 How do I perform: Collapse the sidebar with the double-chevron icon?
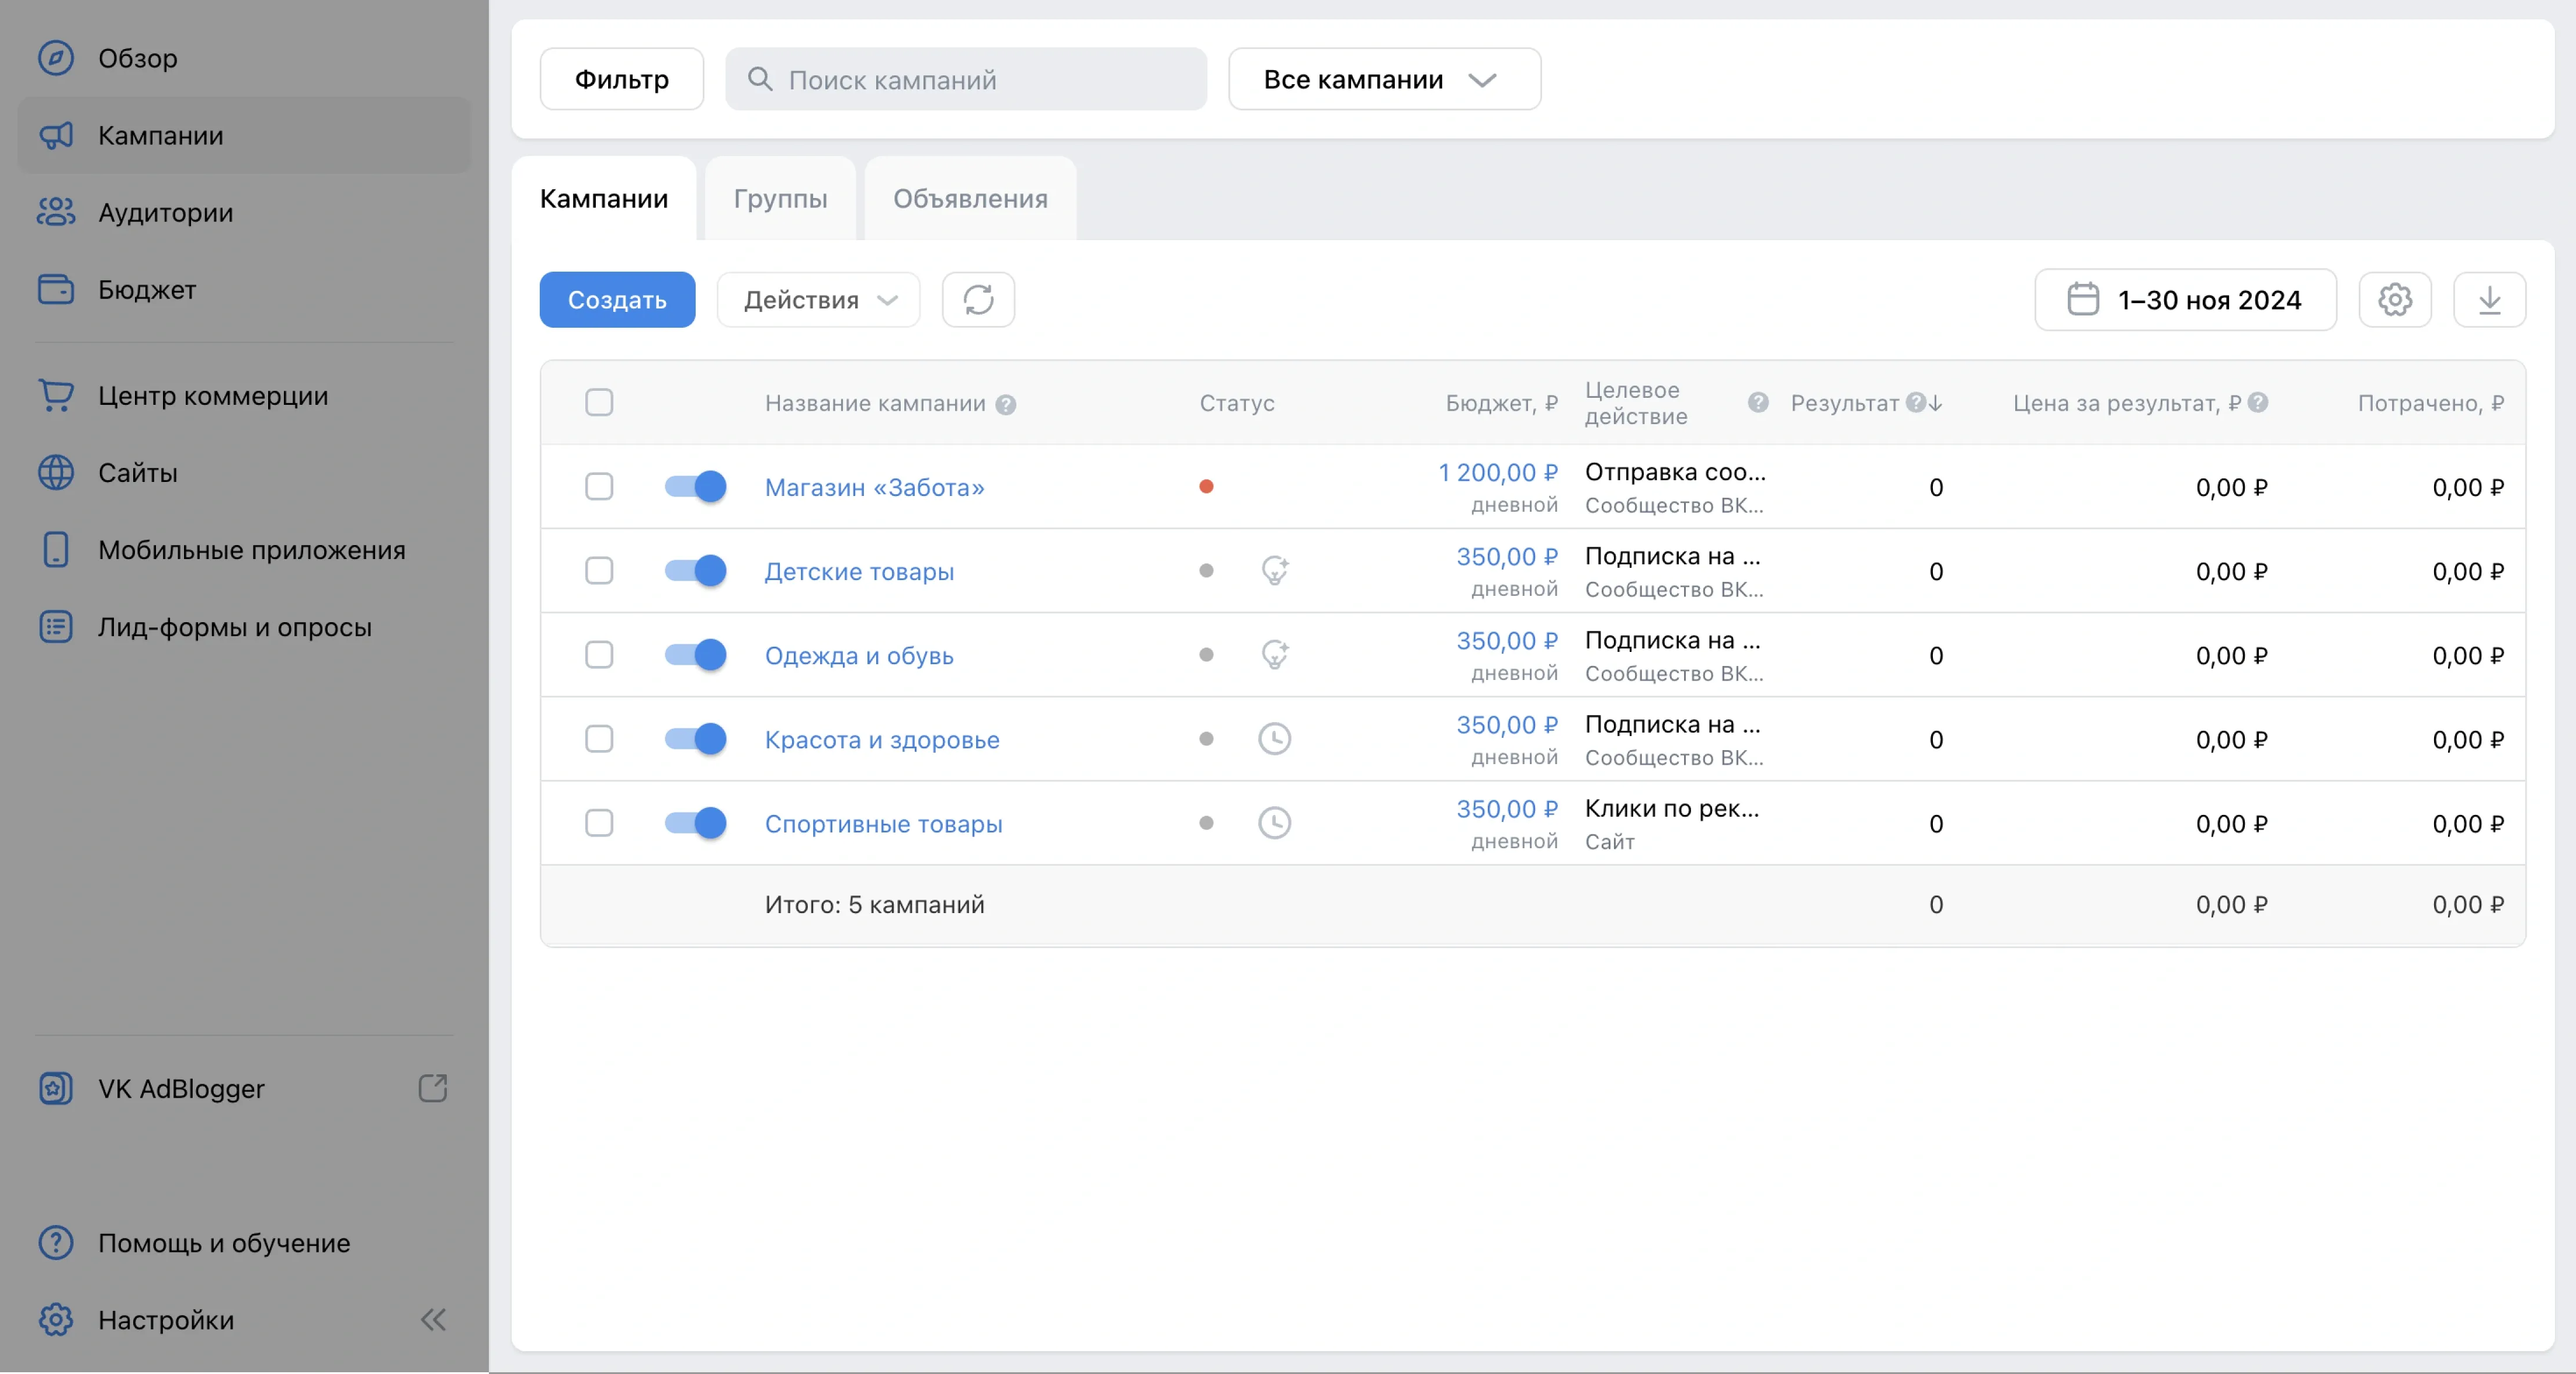433,1319
